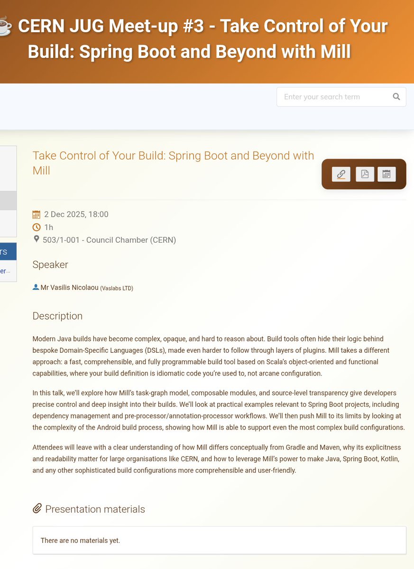Open the truncated sidebar link ending 'er...'
The image size is (414, 569).
[5, 271]
